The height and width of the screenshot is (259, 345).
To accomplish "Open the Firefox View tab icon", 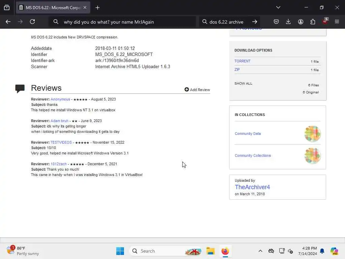I will click(7, 7).
